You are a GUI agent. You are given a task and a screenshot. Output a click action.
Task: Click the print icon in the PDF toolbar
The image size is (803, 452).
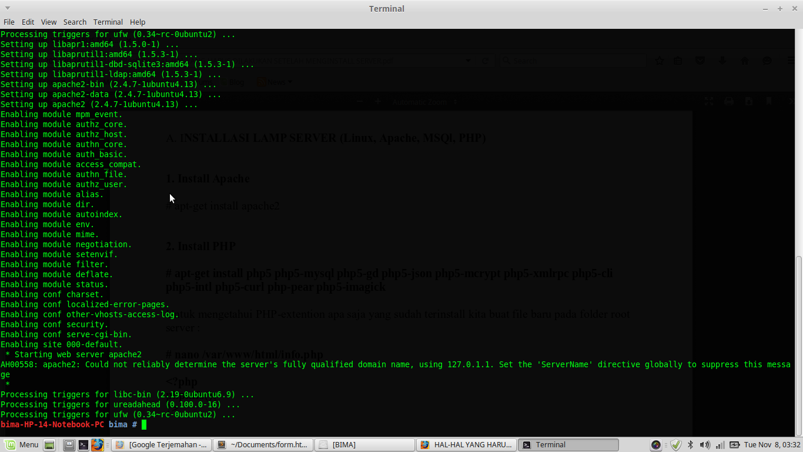[729, 101]
